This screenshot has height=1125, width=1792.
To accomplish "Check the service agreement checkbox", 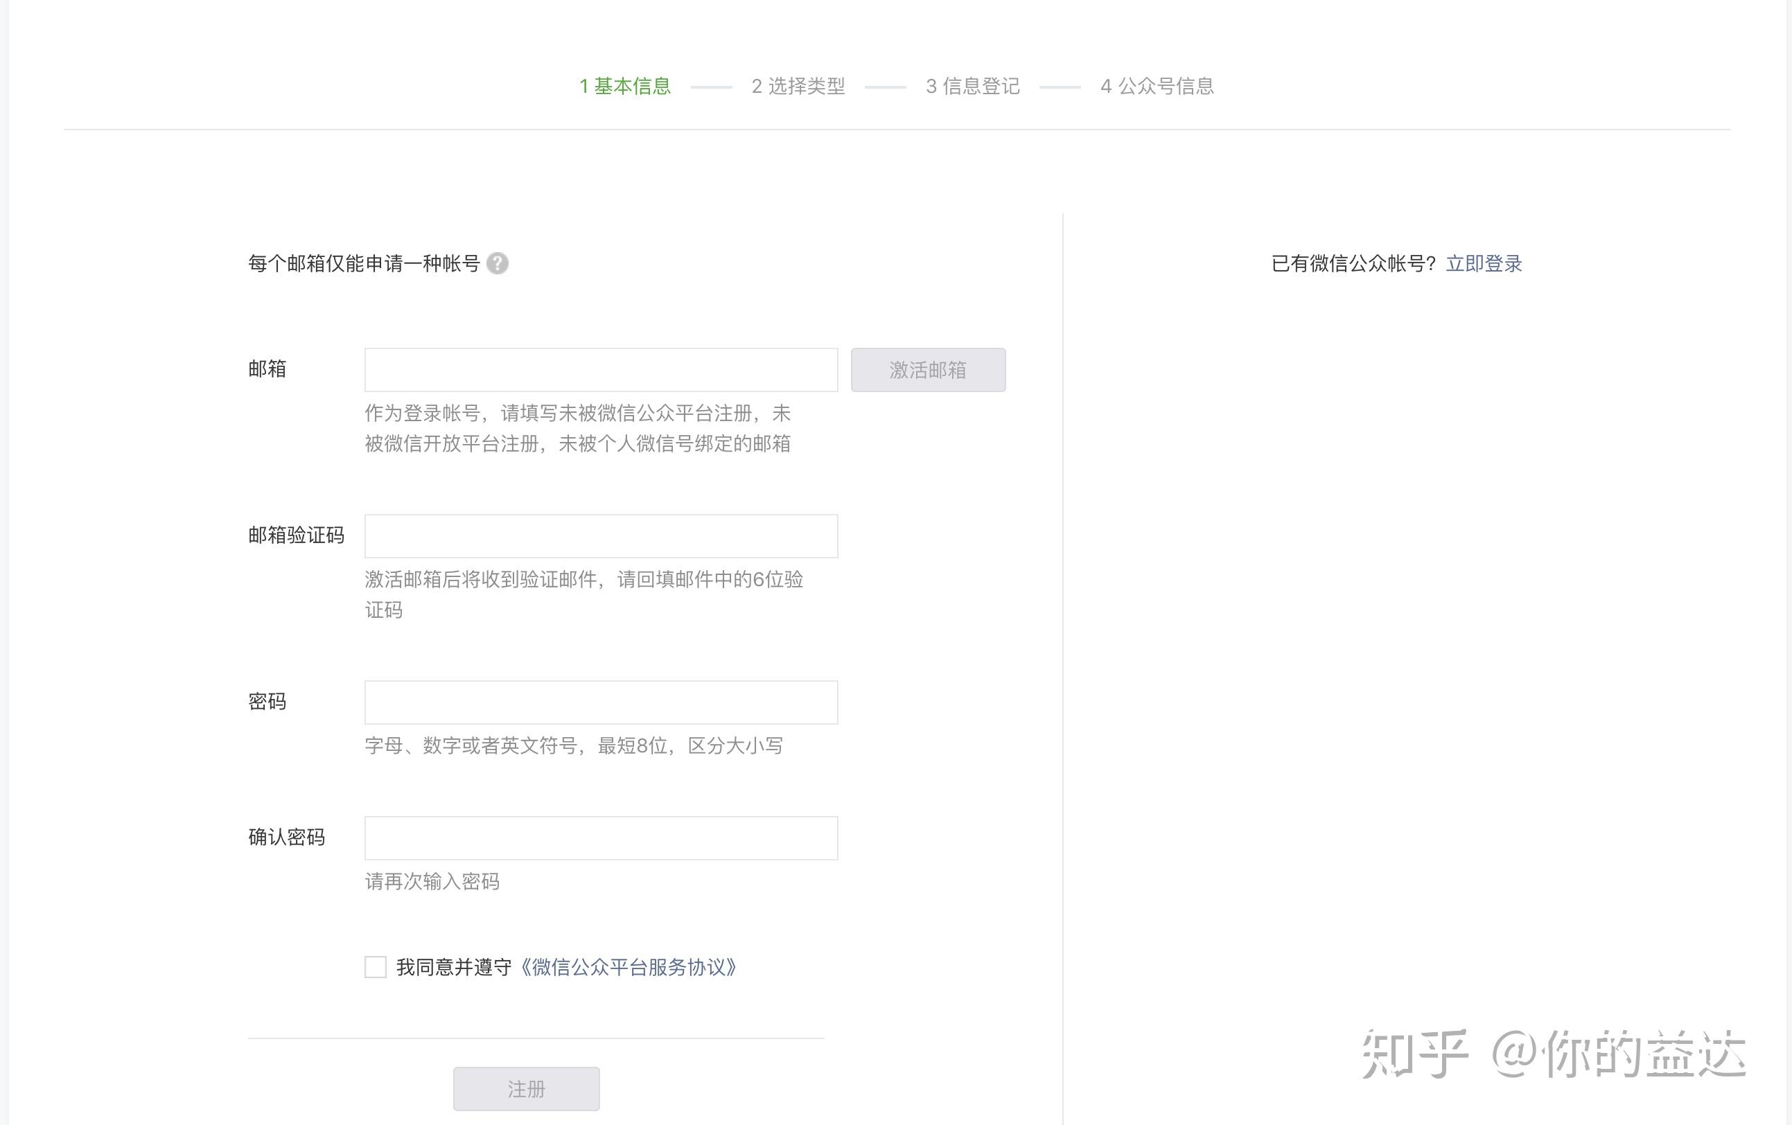I will (376, 967).
